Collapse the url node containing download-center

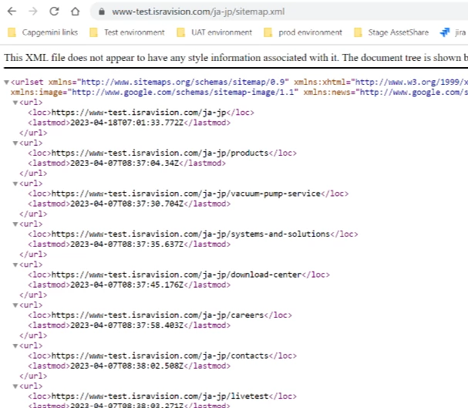coord(15,265)
